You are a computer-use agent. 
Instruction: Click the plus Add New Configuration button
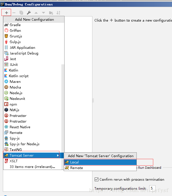pyautogui.click(x=6, y=13)
